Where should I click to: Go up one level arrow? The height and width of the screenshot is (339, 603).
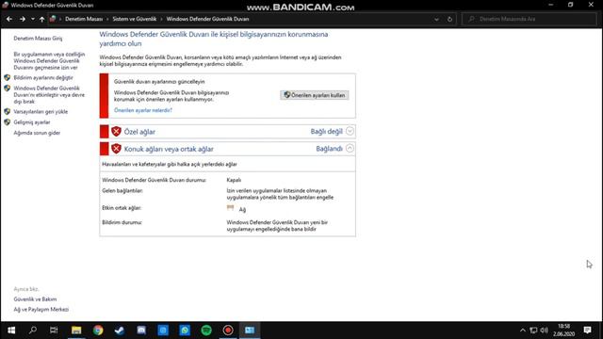[x=41, y=19]
